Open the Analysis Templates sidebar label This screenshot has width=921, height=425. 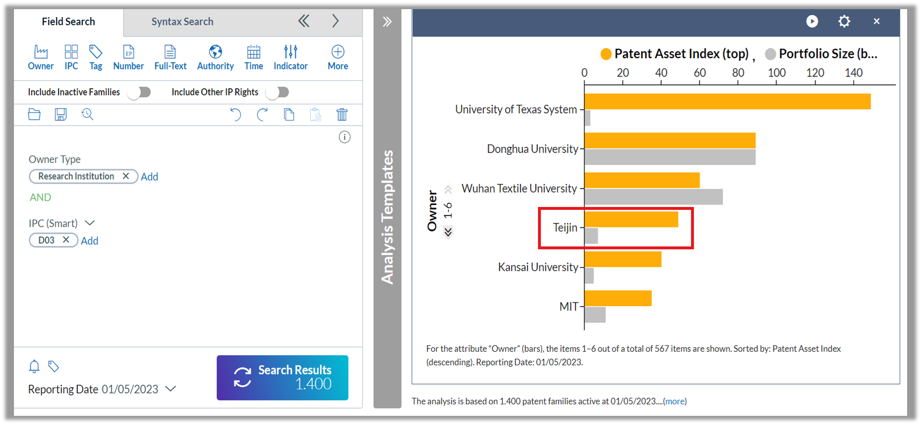(387, 217)
